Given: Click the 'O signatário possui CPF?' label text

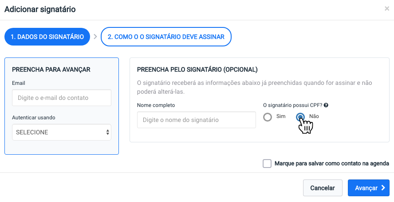Looking at the screenshot, I should tap(293, 105).
